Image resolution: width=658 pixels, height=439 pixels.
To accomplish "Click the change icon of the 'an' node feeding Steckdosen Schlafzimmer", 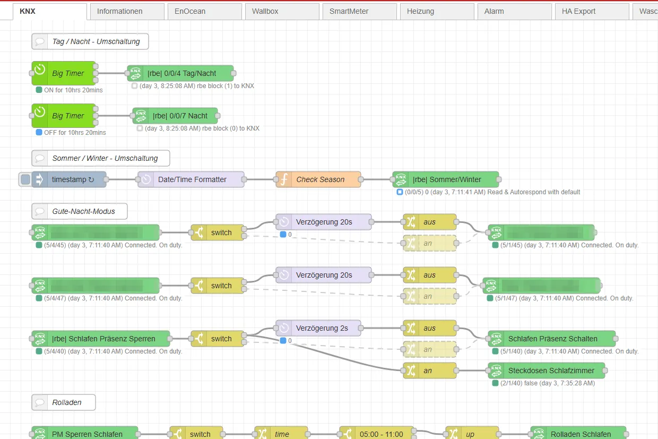I will [411, 371].
